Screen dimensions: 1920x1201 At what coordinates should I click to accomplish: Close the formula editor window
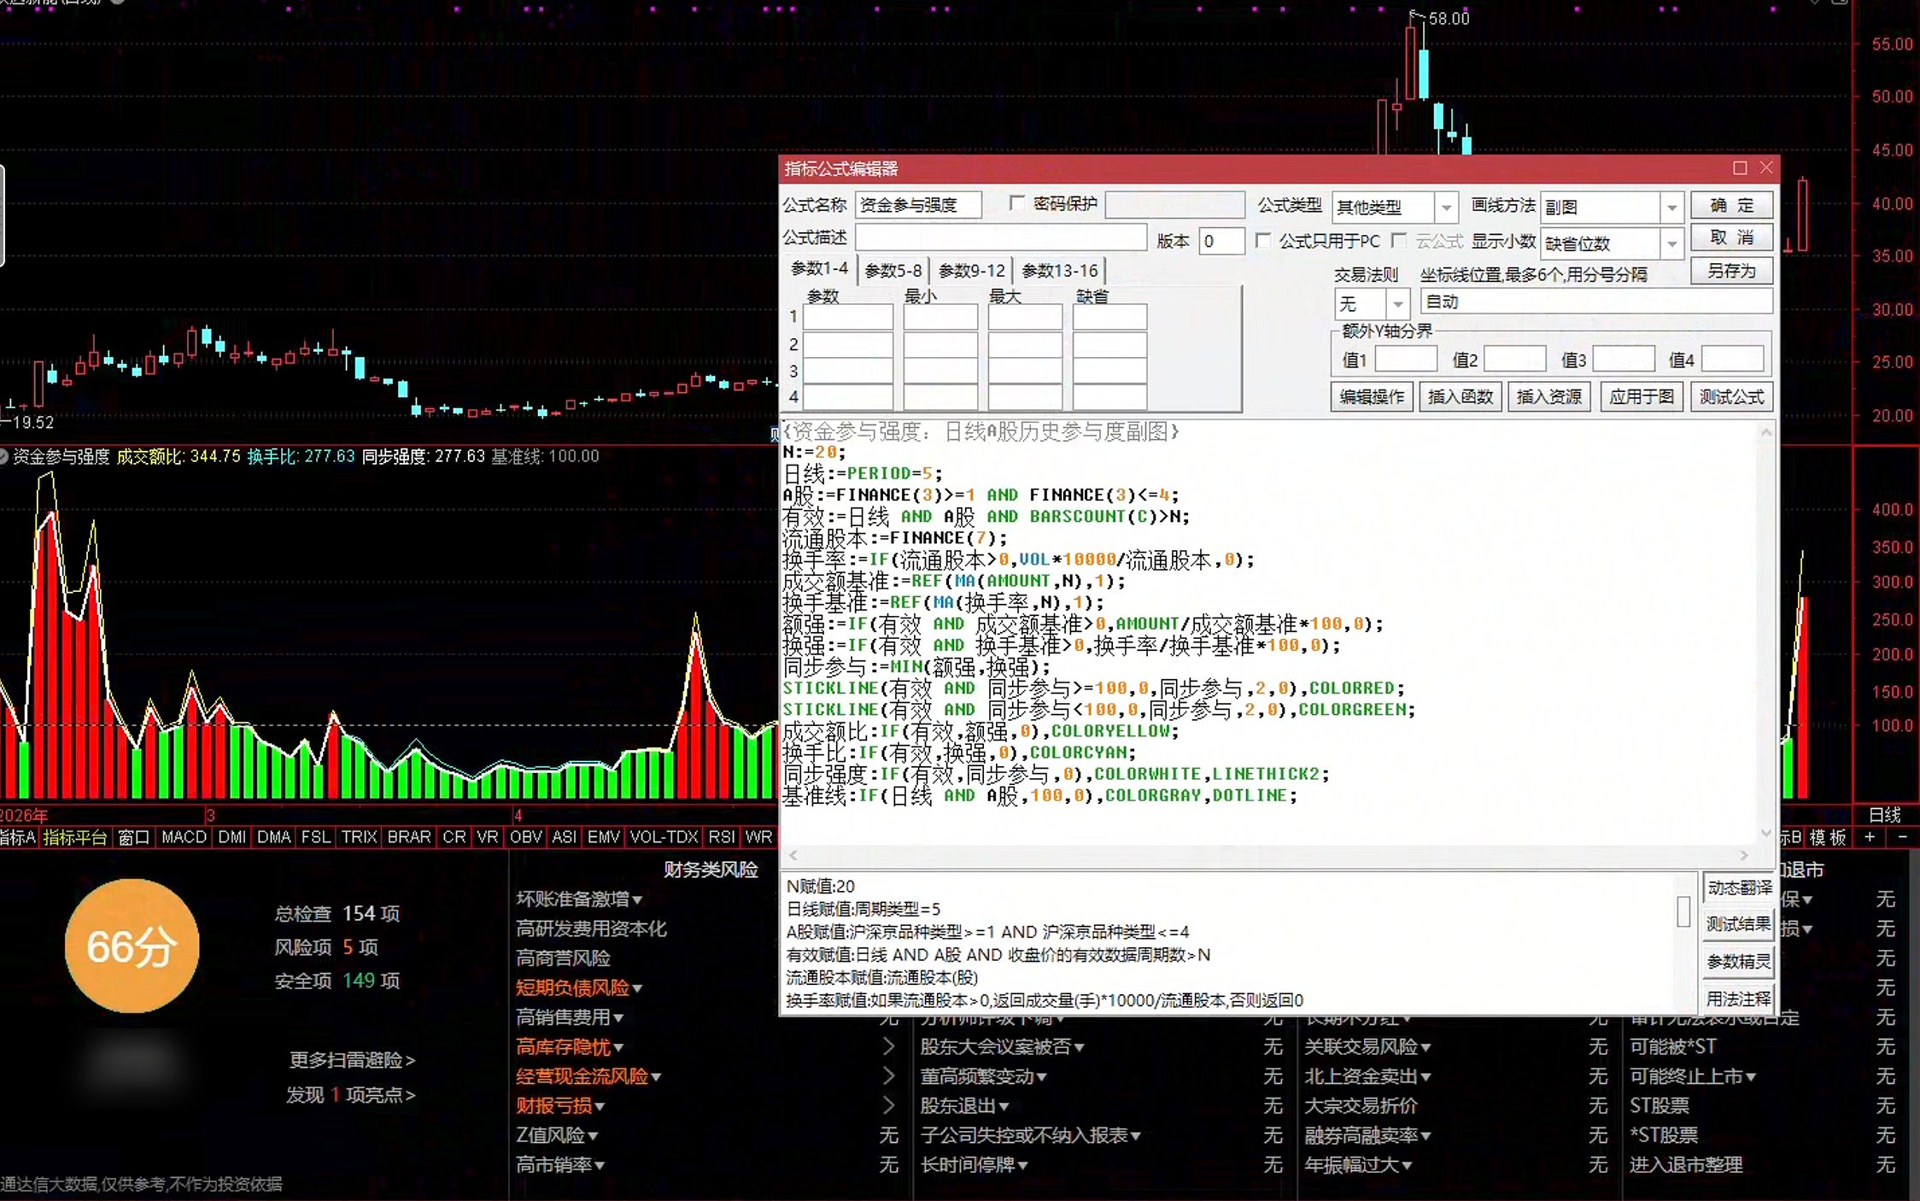tap(1766, 168)
